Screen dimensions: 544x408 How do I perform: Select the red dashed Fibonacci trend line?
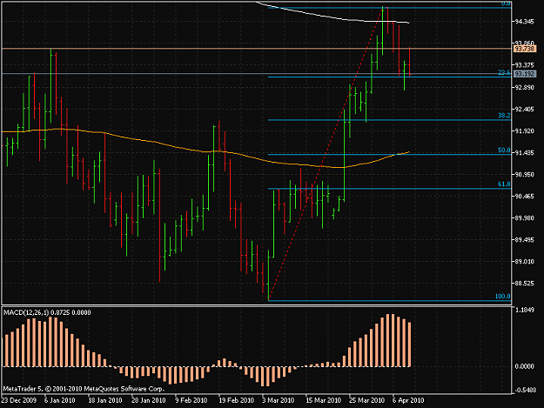[326, 154]
